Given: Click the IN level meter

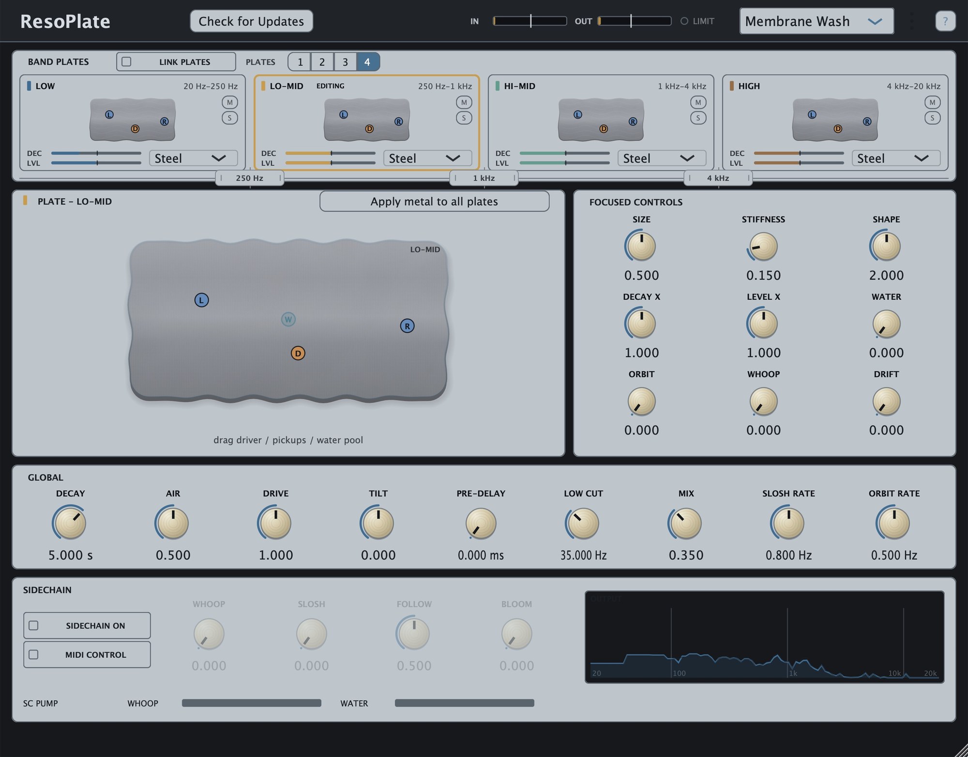Looking at the screenshot, I should tap(529, 21).
